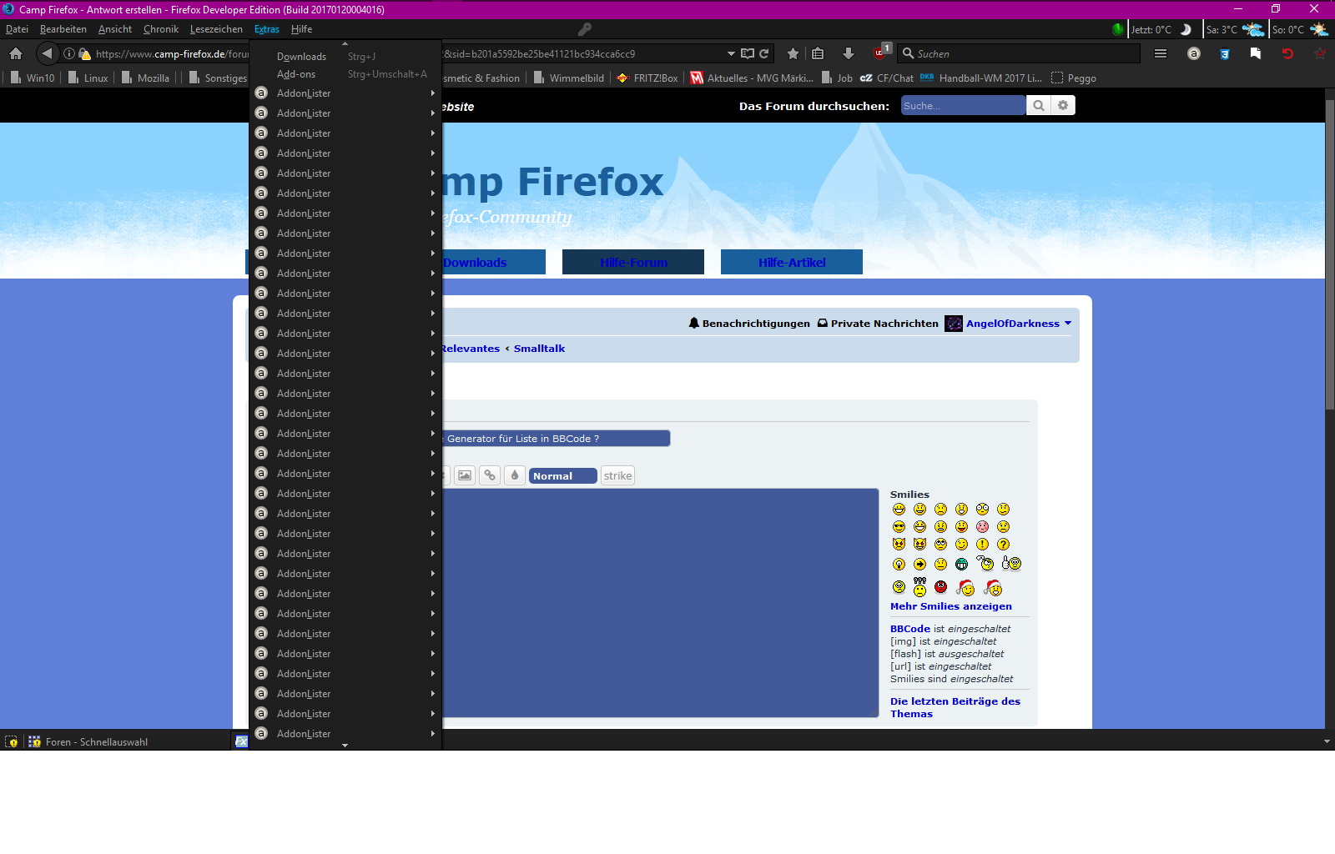Click the red restart arrow icon

point(1287,53)
